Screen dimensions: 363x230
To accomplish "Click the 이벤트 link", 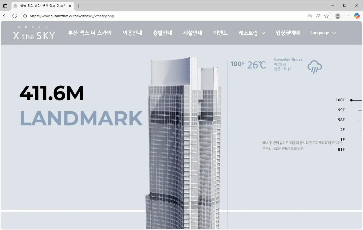I will tap(221, 33).
